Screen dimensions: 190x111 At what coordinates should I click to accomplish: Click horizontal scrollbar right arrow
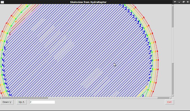point(171,98)
